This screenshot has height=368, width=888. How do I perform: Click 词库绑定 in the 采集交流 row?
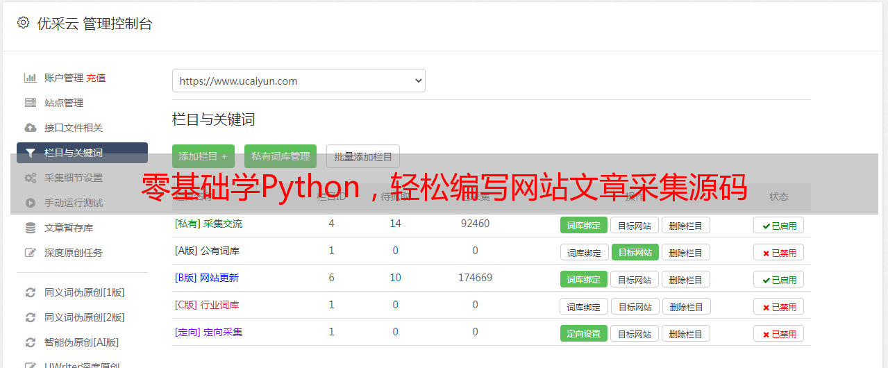point(584,225)
